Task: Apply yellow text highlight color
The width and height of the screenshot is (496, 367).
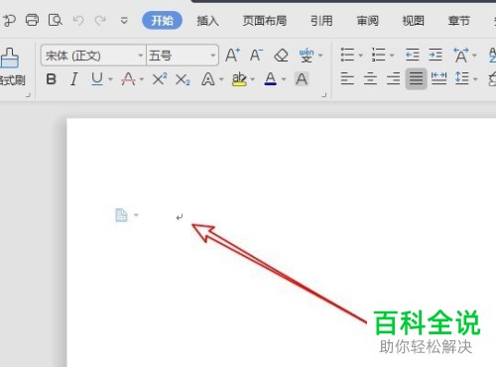Action: pyautogui.click(x=239, y=79)
